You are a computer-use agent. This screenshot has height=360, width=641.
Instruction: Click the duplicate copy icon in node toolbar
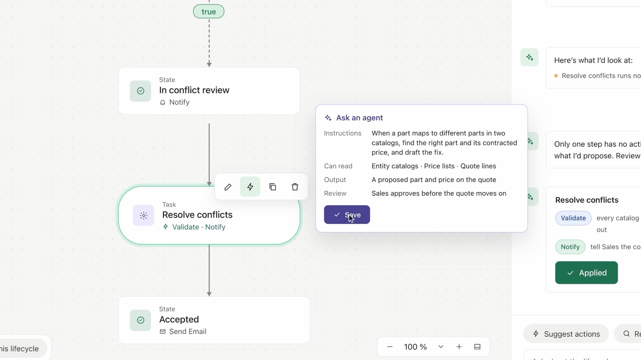point(273,187)
